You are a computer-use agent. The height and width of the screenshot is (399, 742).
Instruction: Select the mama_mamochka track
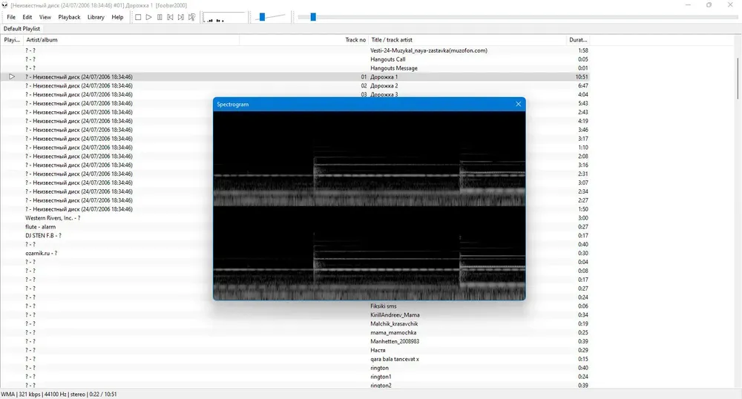click(393, 333)
